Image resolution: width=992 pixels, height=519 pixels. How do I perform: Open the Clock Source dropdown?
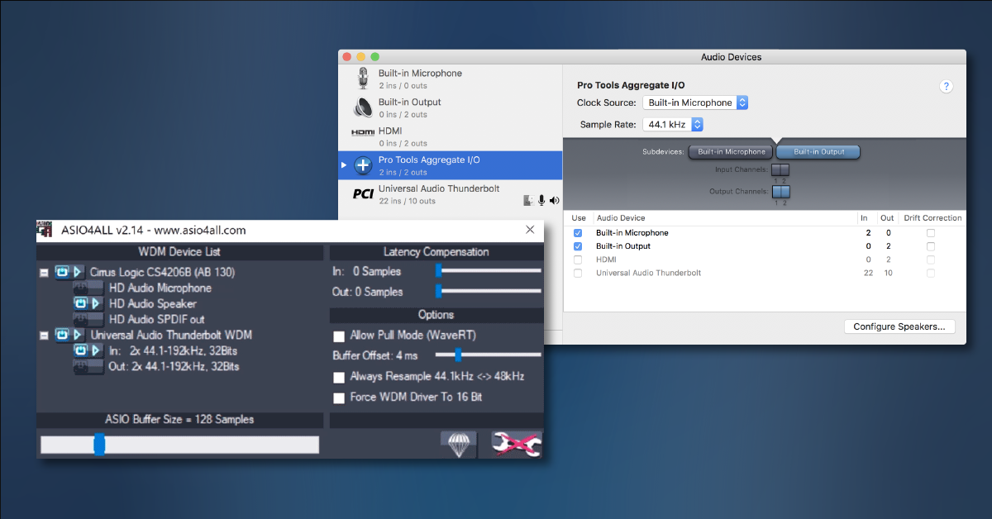tap(695, 102)
